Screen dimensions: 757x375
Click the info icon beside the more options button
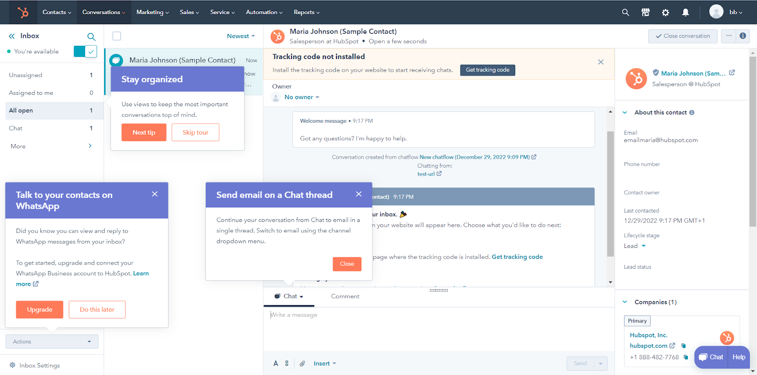pyautogui.click(x=743, y=36)
